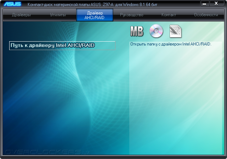Screen dimensions: 227x159
Task: Click the ASUS logo in title bar
Action: (13, 4)
